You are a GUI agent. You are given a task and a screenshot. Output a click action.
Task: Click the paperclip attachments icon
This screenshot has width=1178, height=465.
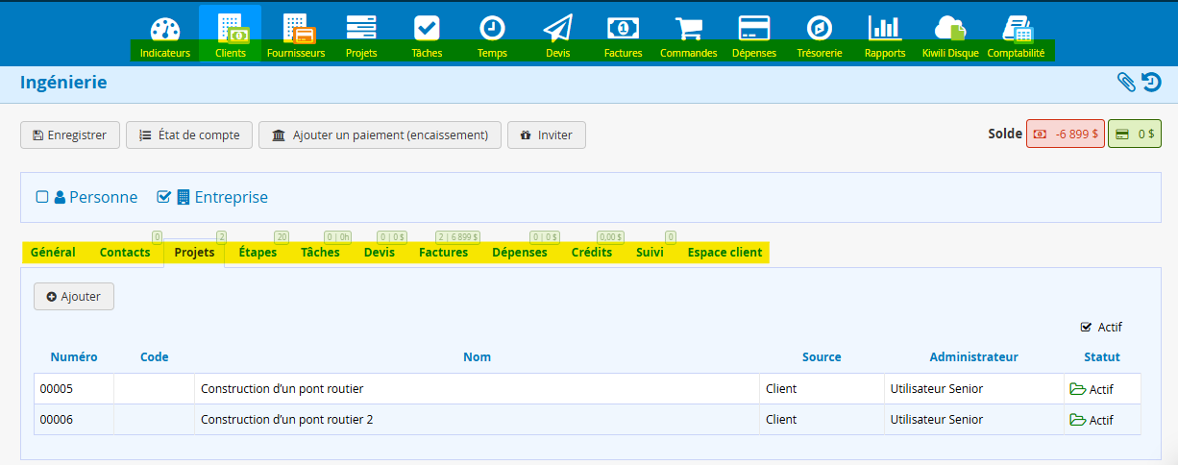[x=1126, y=83]
